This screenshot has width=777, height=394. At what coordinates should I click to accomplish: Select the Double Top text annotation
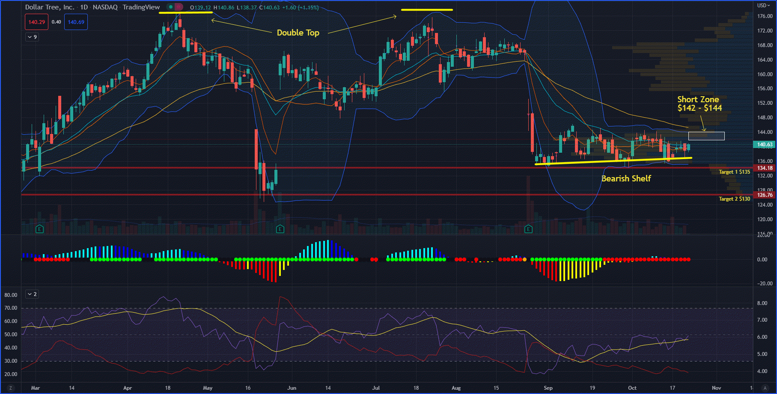(x=298, y=33)
